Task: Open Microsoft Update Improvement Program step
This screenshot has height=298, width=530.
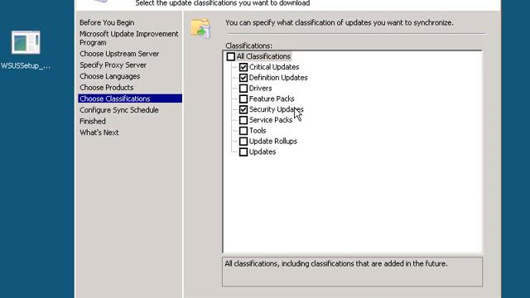Action: coord(129,38)
